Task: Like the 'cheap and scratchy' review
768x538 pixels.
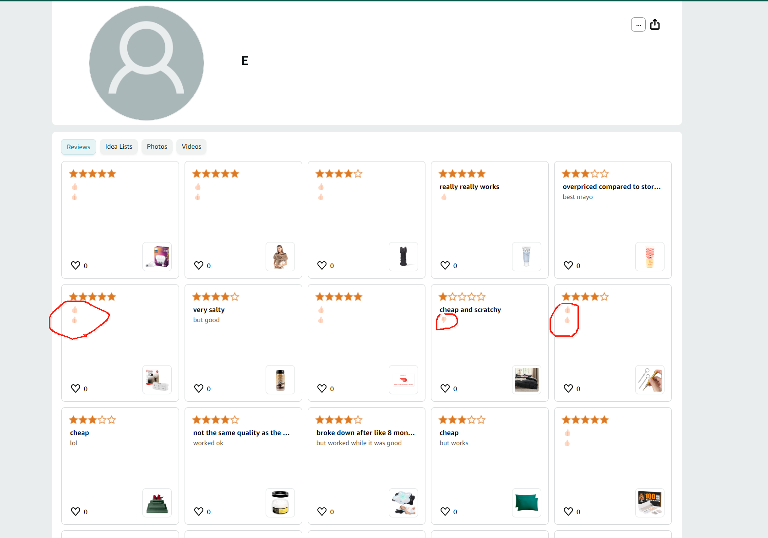Action: pos(445,388)
